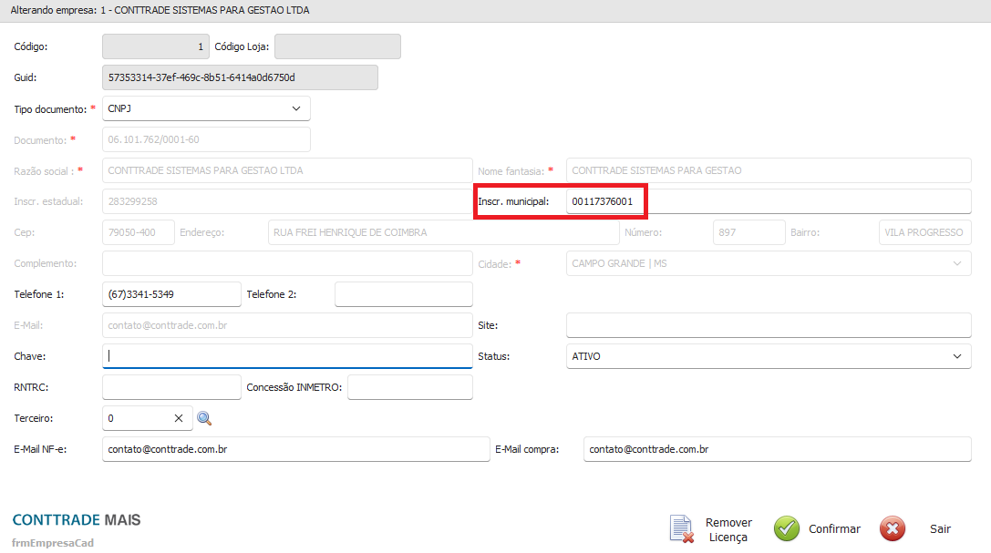Open the Status dropdown showing ATIVO
The image size is (991, 553).
coord(956,356)
